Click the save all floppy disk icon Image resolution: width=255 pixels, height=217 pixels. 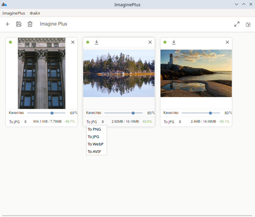point(19,24)
